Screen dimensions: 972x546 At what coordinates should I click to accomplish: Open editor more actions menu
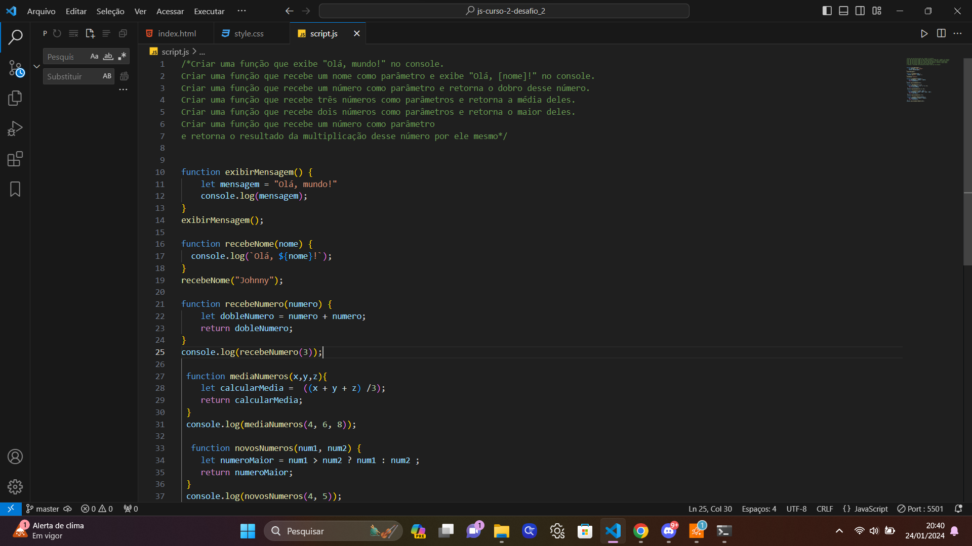pyautogui.click(x=957, y=33)
